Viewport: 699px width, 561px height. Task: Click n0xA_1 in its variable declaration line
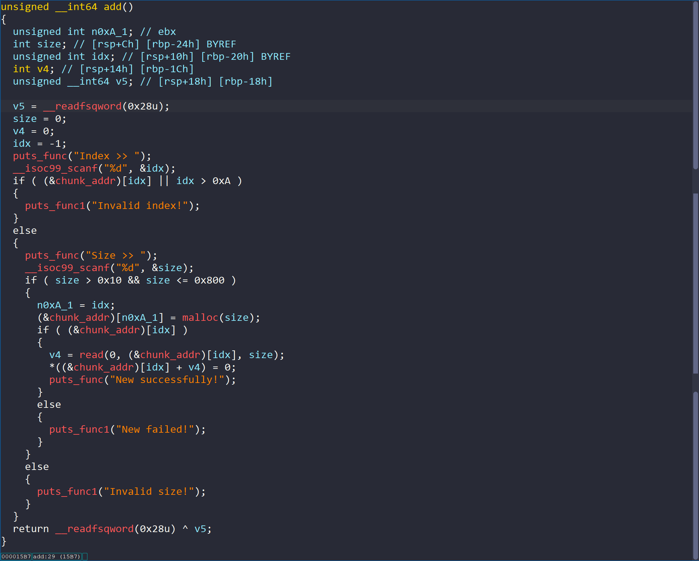point(109,32)
